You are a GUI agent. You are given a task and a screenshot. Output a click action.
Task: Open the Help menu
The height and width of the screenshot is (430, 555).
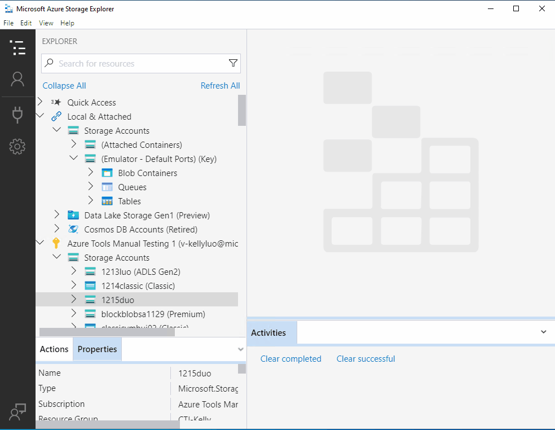[x=67, y=23]
